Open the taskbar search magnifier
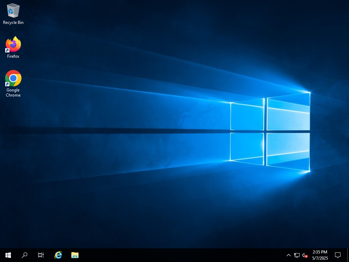The height and width of the screenshot is (262, 349). point(25,255)
